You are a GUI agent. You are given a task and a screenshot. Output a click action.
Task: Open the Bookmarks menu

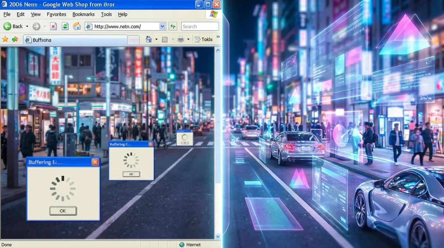point(83,14)
